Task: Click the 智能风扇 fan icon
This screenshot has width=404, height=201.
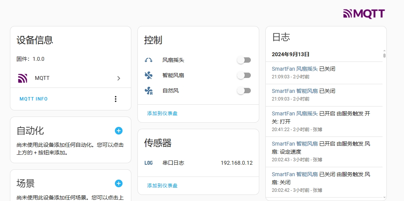Action: pos(149,75)
